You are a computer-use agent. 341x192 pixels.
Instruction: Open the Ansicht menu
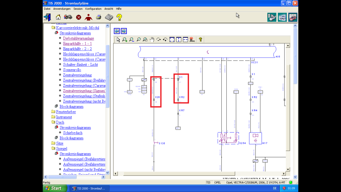(109, 9)
